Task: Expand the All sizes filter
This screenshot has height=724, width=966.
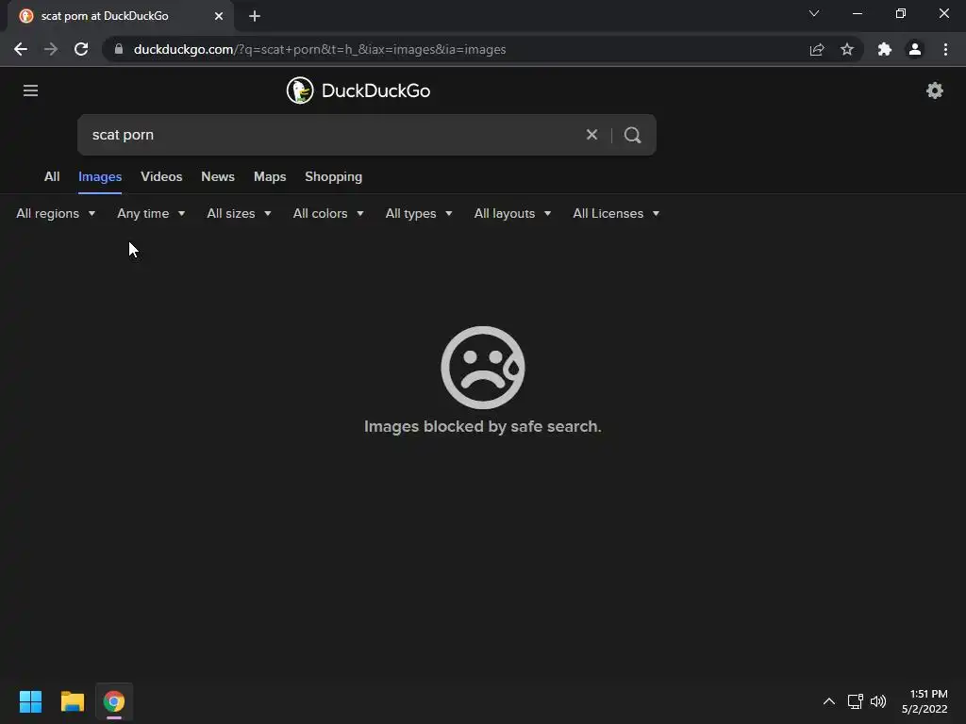Action: (x=239, y=214)
